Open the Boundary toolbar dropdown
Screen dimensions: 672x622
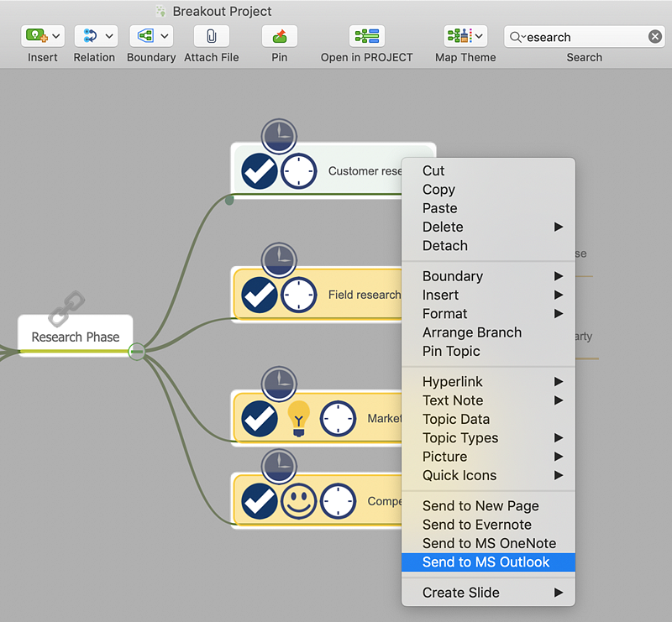click(x=165, y=36)
